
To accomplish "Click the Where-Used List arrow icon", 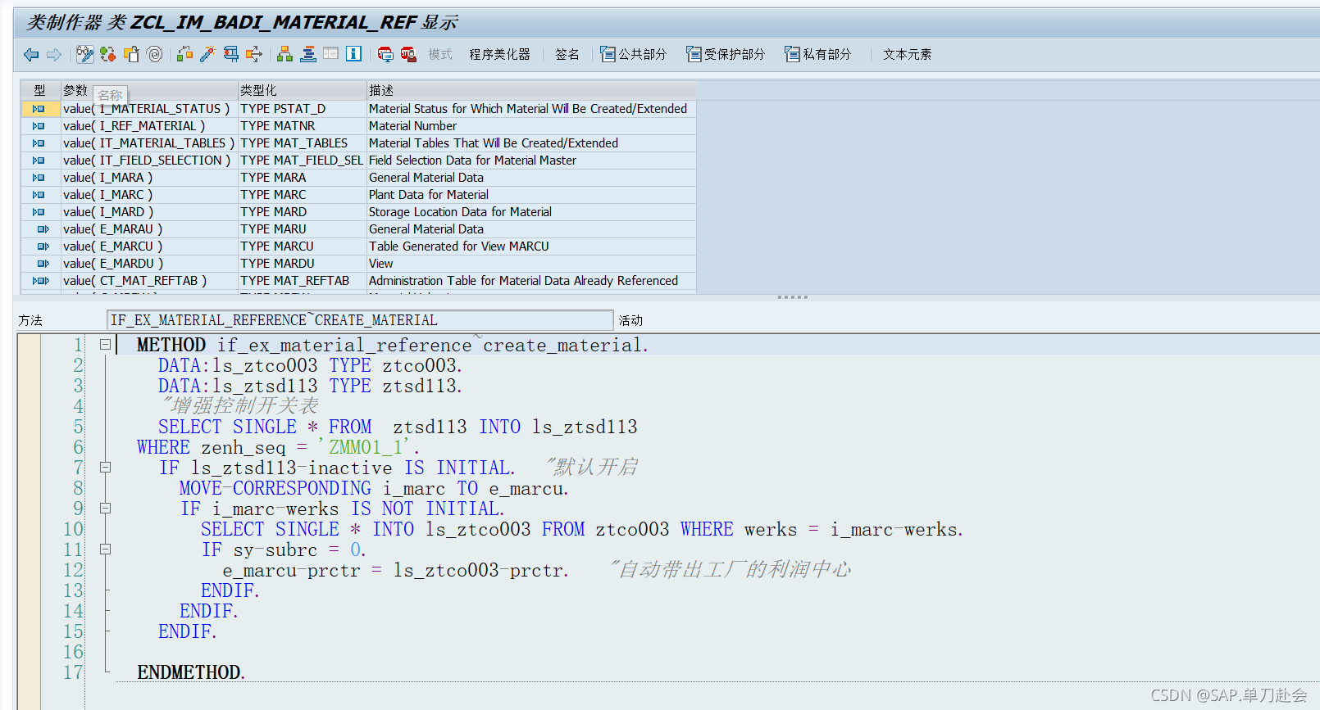I will (254, 55).
